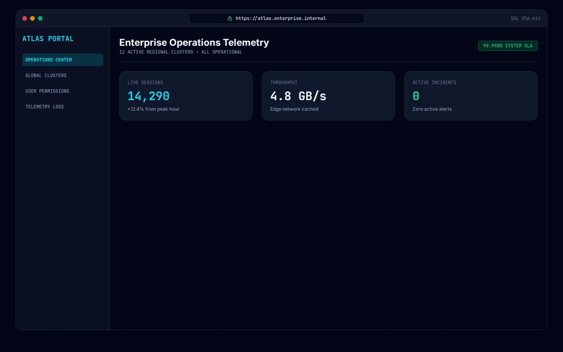
Task: Click the Atlas Portal logo text
Action: coord(48,39)
